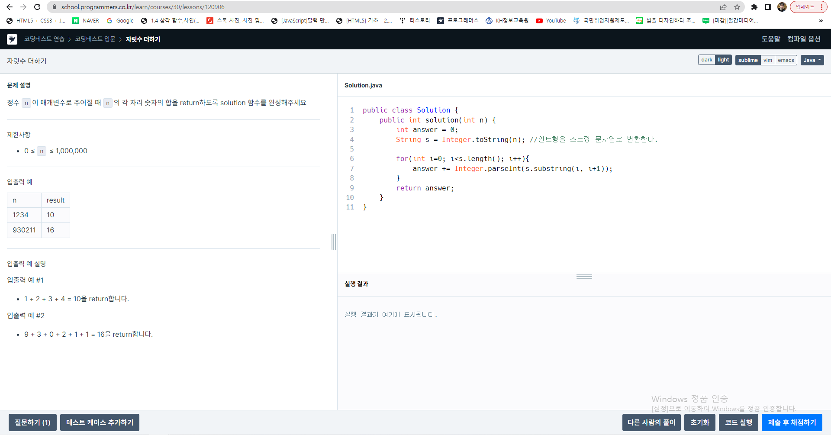
Task: Open the Google bookmark shortcut
Action: click(x=120, y=20)
